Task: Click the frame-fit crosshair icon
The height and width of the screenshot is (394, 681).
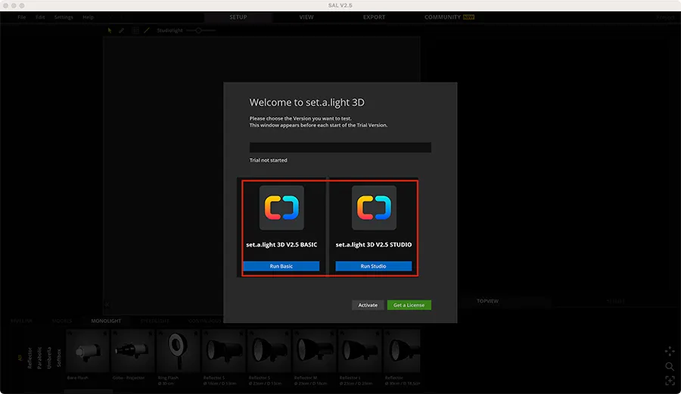Action: point(670,380)
